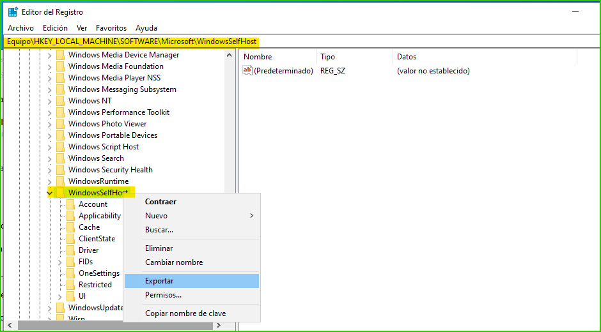
Task: Collapse the WindowsSelfHost key chevron
Action: coord(50,193)
